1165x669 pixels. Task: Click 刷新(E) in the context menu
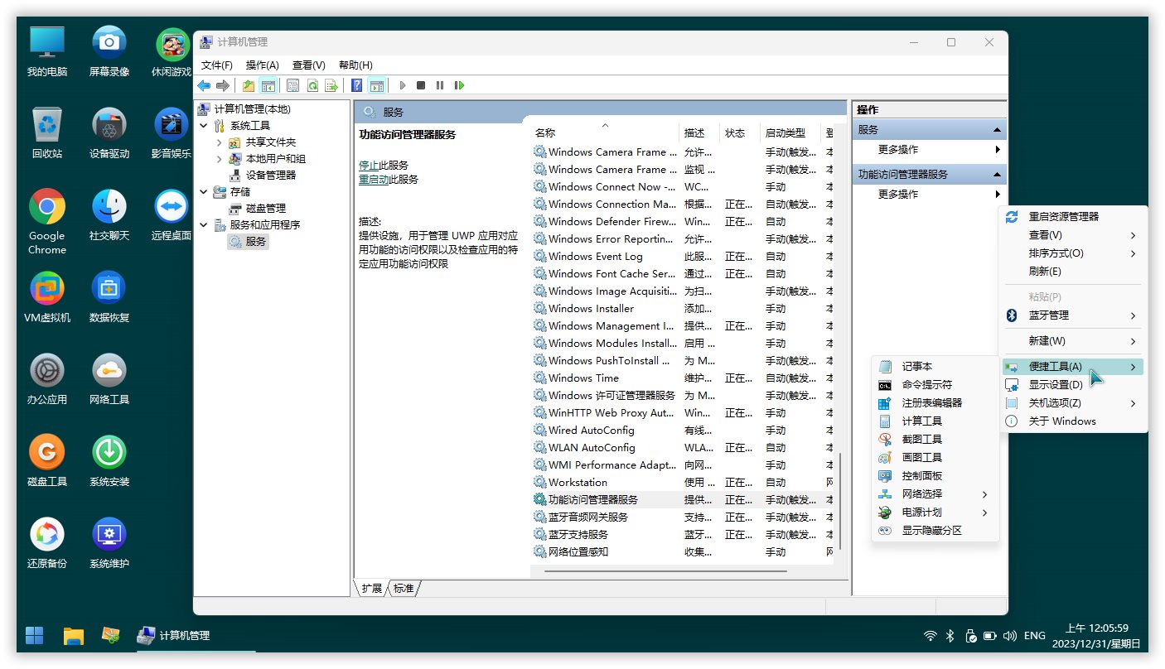[x=1074, y=272]
